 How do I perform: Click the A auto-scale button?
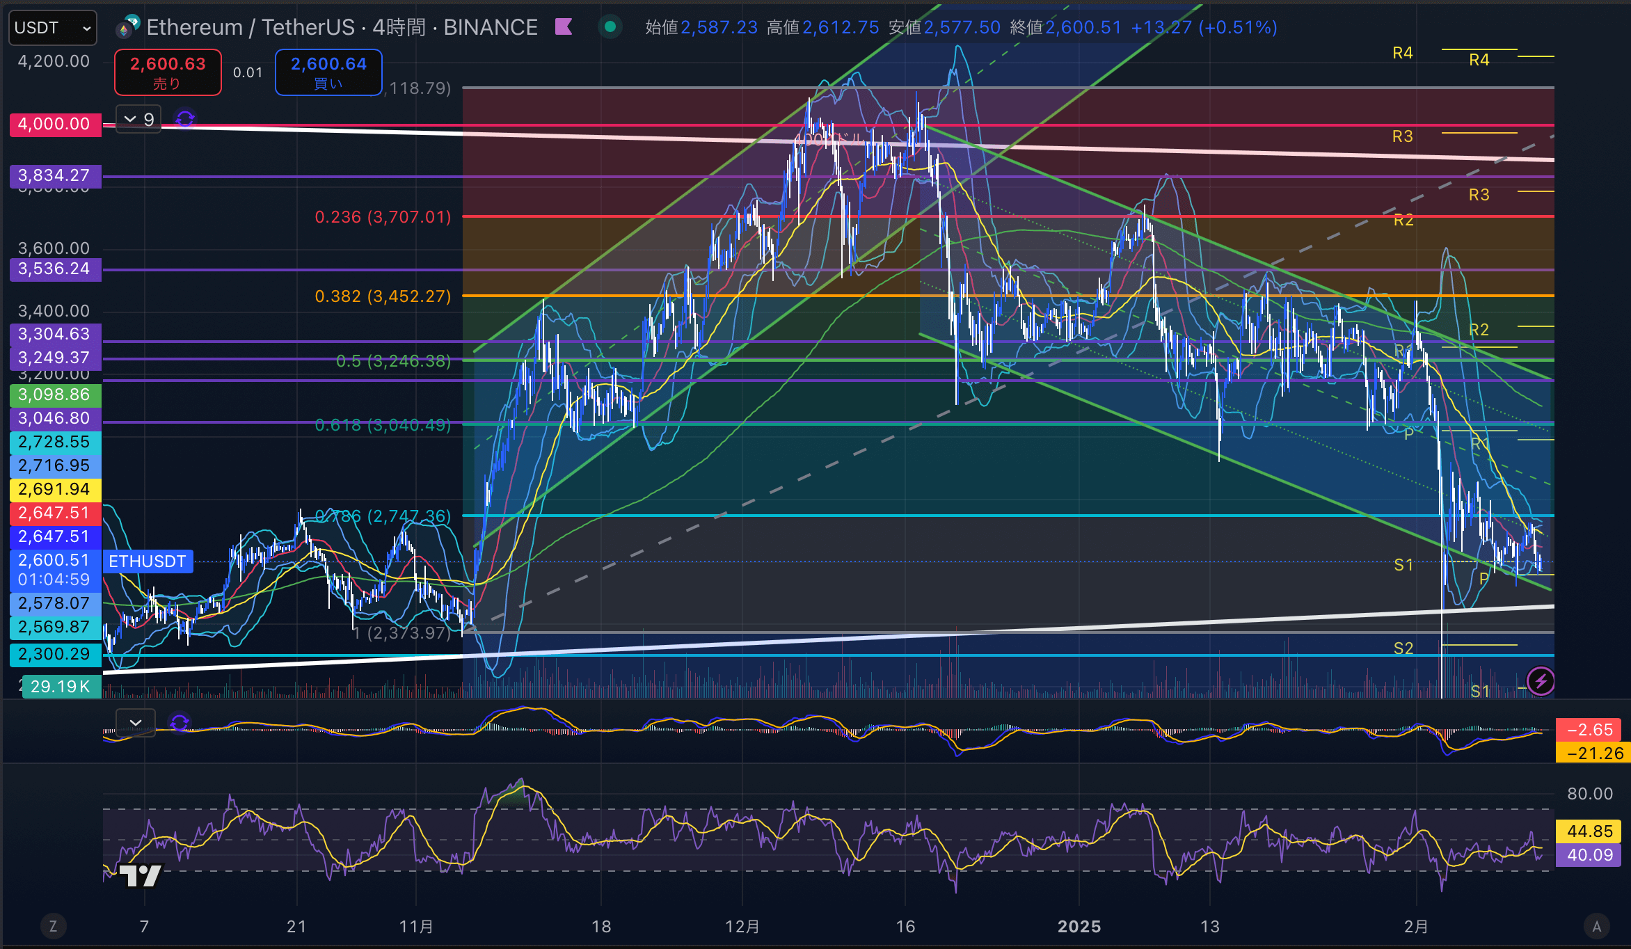[x=1597, y=926]
